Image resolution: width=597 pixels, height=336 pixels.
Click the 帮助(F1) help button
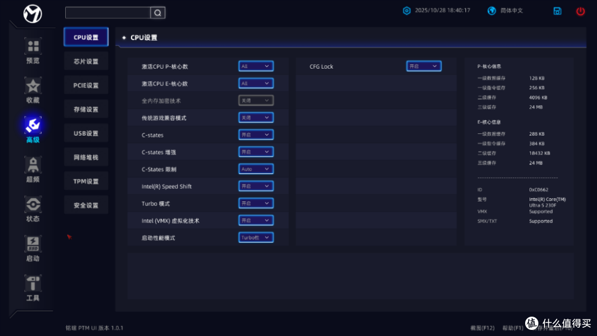[513, 328]
